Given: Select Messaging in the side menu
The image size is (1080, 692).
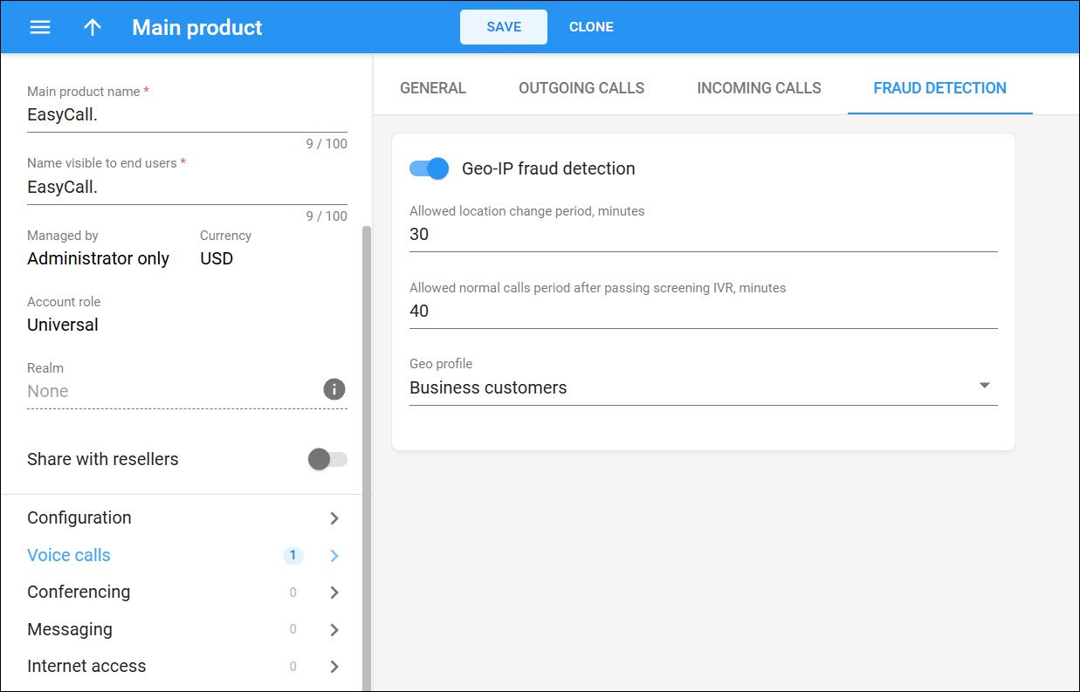Looking at the screenshot, I should click(x=70, y=629).
